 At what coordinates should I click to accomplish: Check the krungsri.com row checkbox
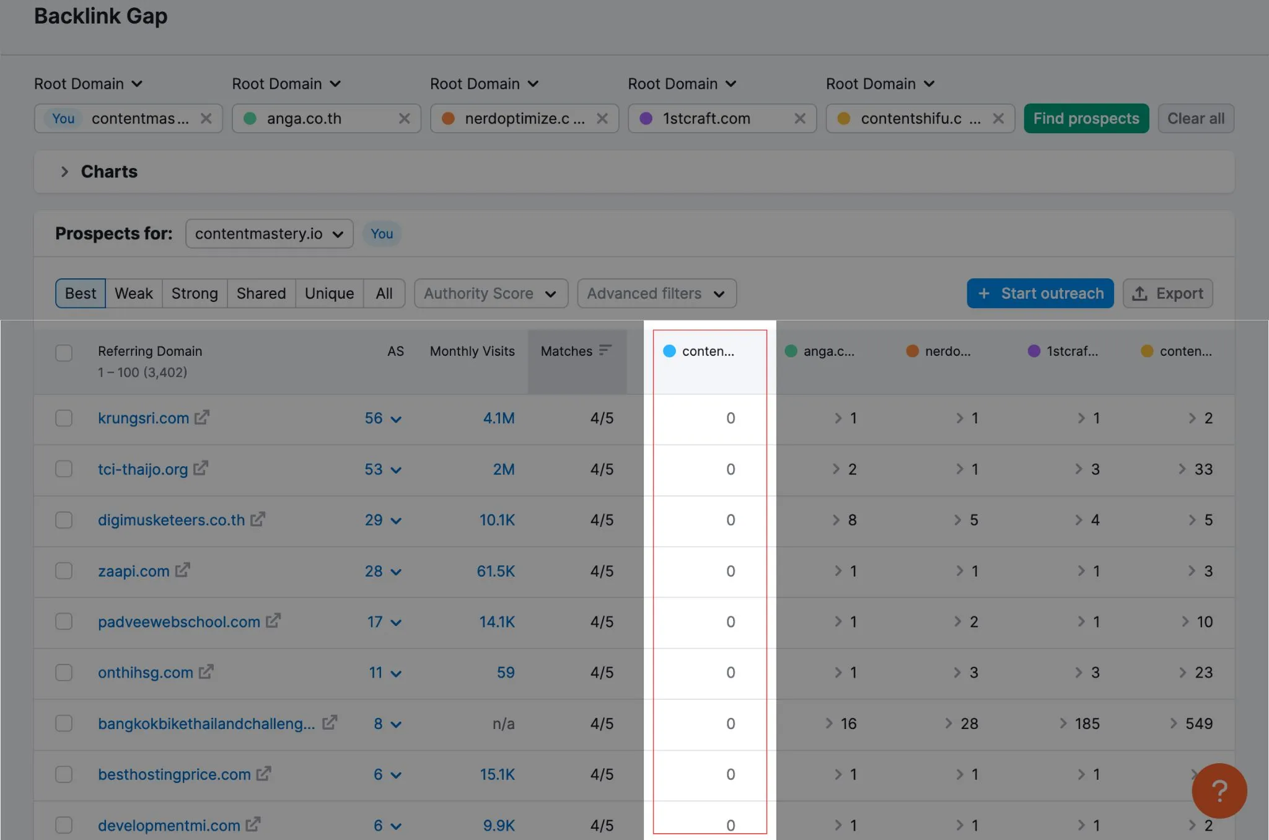coord(64,418)
